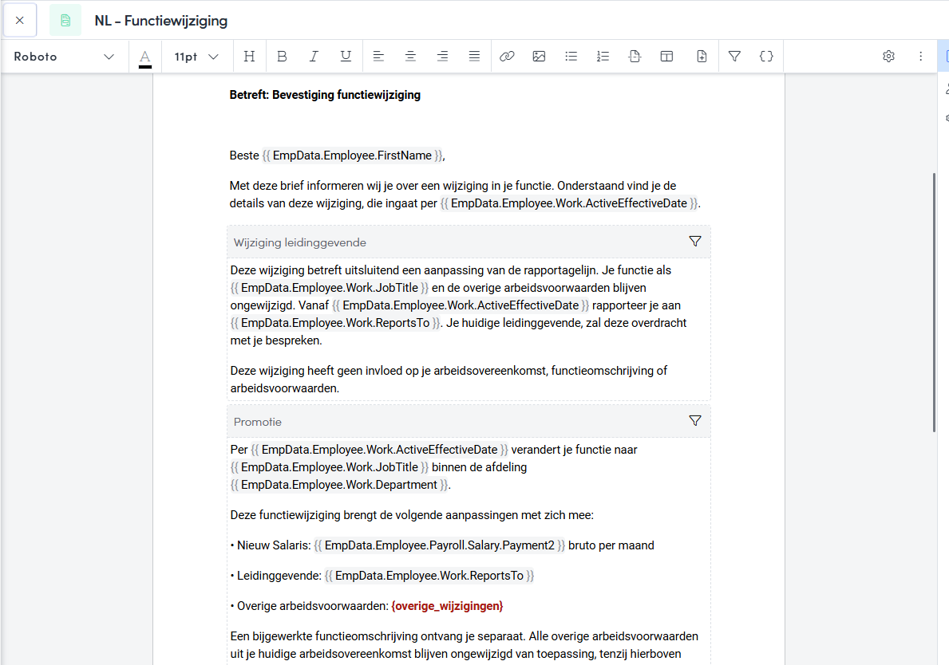Toggle bold formatting
The width and height of the screenshot is (949, 665).
point(282,57)
